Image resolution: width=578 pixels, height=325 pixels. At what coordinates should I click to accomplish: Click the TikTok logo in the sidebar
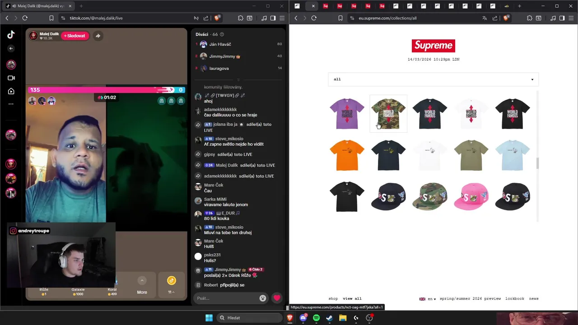[x=11, y=34]
